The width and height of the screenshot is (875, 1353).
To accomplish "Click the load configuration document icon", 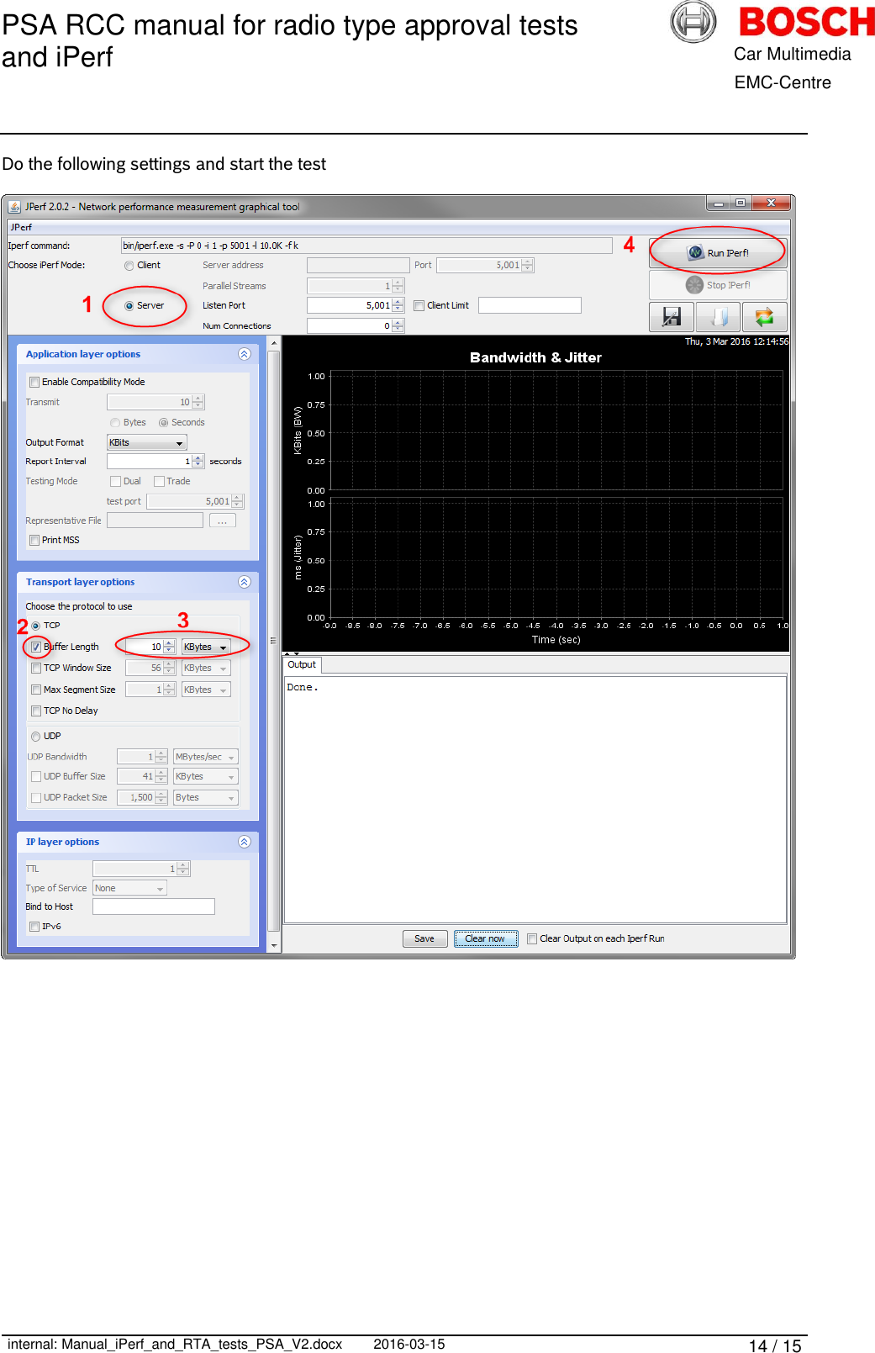I will coord(719,317).
